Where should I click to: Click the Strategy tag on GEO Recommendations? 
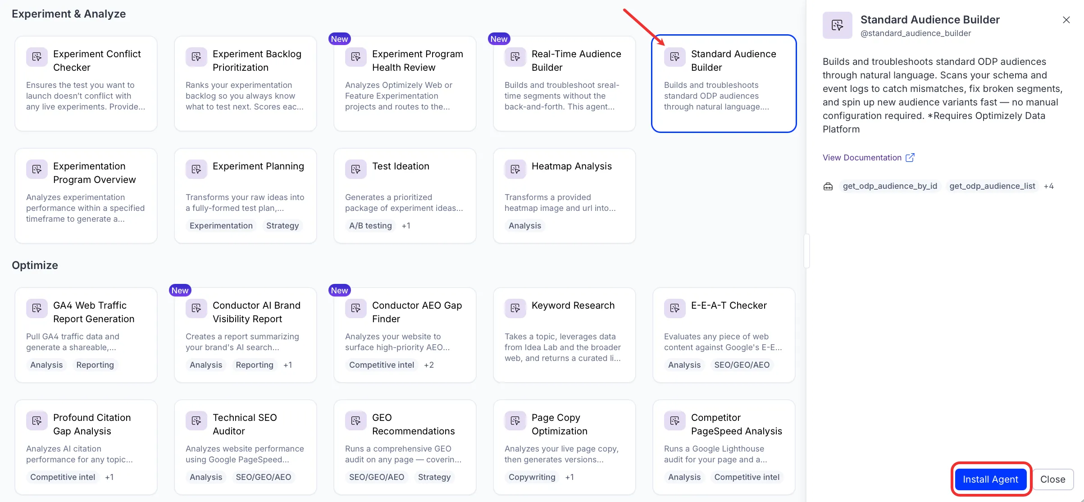[x=434, y=477]
